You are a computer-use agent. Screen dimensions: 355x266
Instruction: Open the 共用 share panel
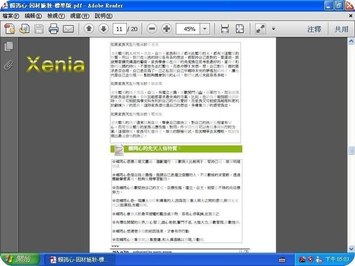342,29
